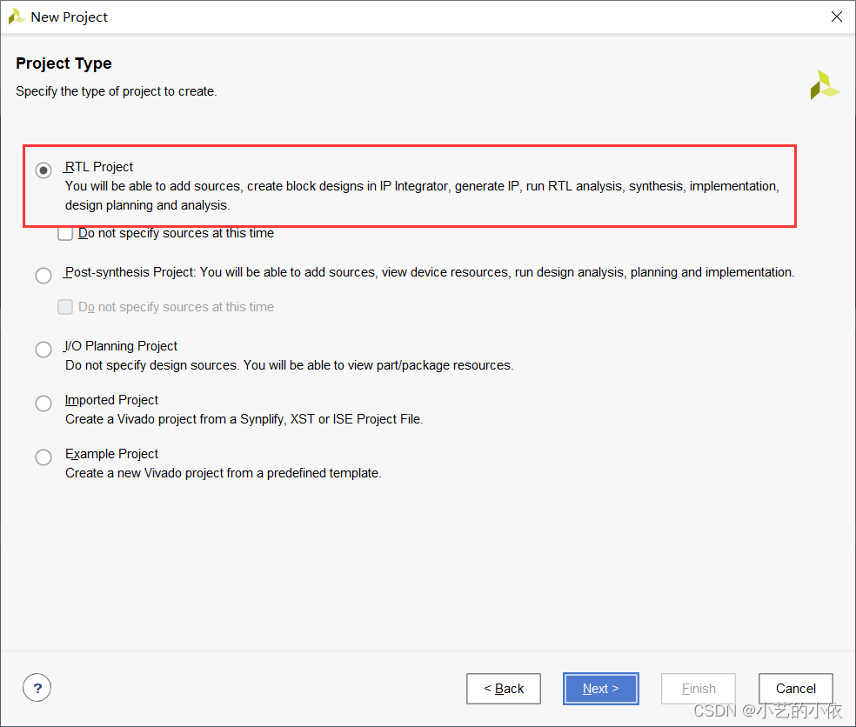
Task: Click the I/O Planning Project label
Action: 121,346
